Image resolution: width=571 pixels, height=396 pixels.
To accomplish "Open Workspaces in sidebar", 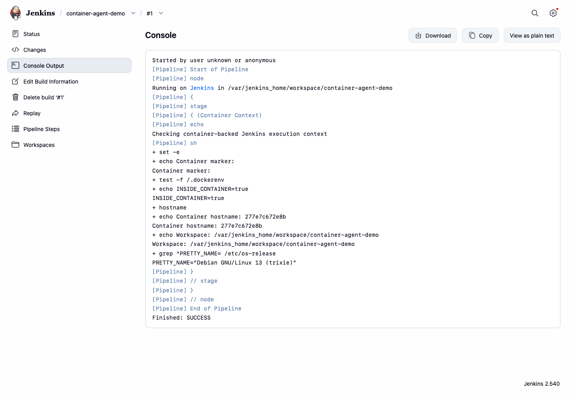I will pos(69,145).
